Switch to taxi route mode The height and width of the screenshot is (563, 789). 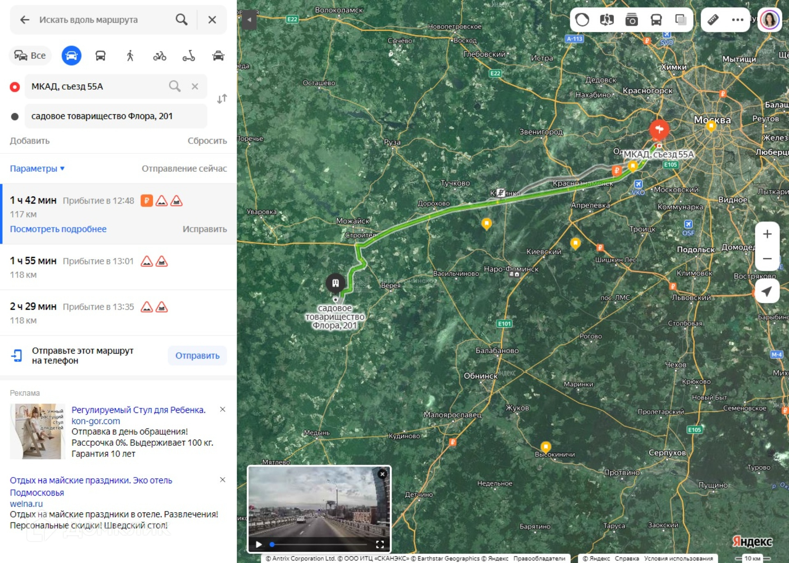(x=218, y=56)
